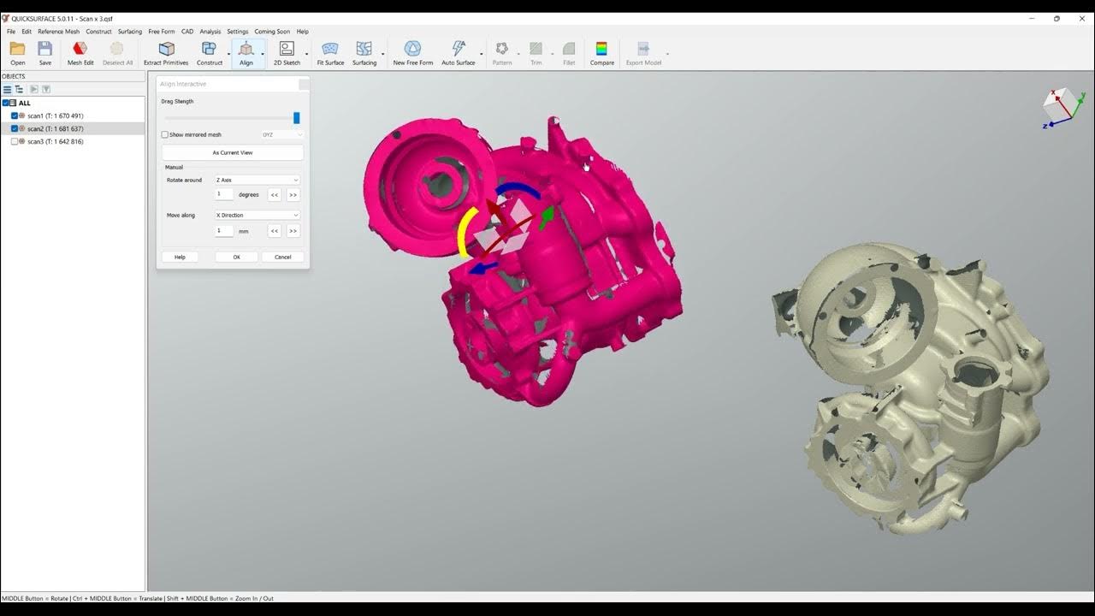Image resolution: width=1095 pixels, height=616 pixels.
Task: Click rotate forward >> button beside degrees
Action: pos(293,195)
